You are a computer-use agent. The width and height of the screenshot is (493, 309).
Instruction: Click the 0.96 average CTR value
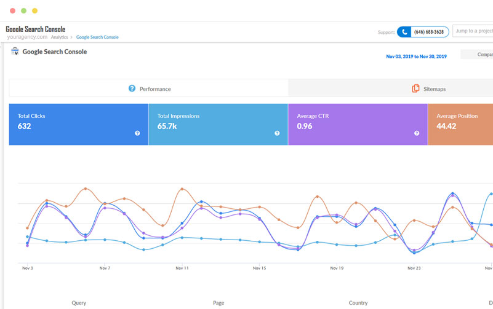click(x=305, y=126)
